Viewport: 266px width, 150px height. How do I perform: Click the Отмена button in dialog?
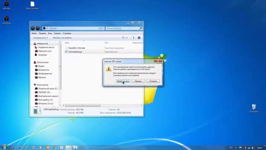[x=153, y=81]
